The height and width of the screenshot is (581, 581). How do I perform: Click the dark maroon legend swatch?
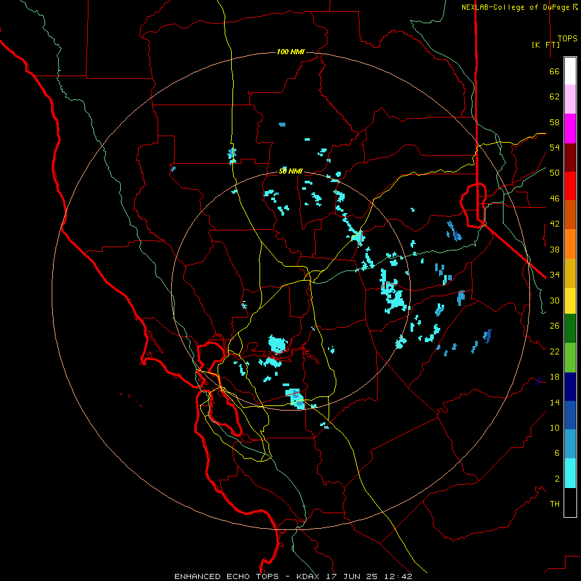tap(570, 158)
